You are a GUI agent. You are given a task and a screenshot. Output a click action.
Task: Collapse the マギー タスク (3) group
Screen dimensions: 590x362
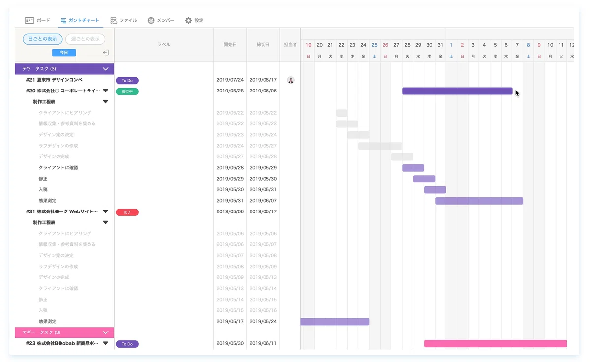pyautogui.click(x=105, y=332)
